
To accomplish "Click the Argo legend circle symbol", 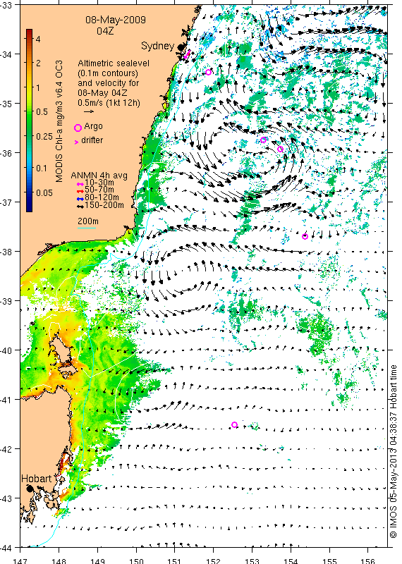I will 78,128.
